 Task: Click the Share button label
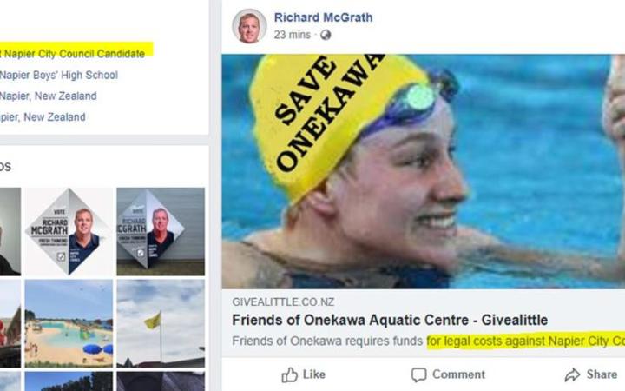[x=602, y=374]
